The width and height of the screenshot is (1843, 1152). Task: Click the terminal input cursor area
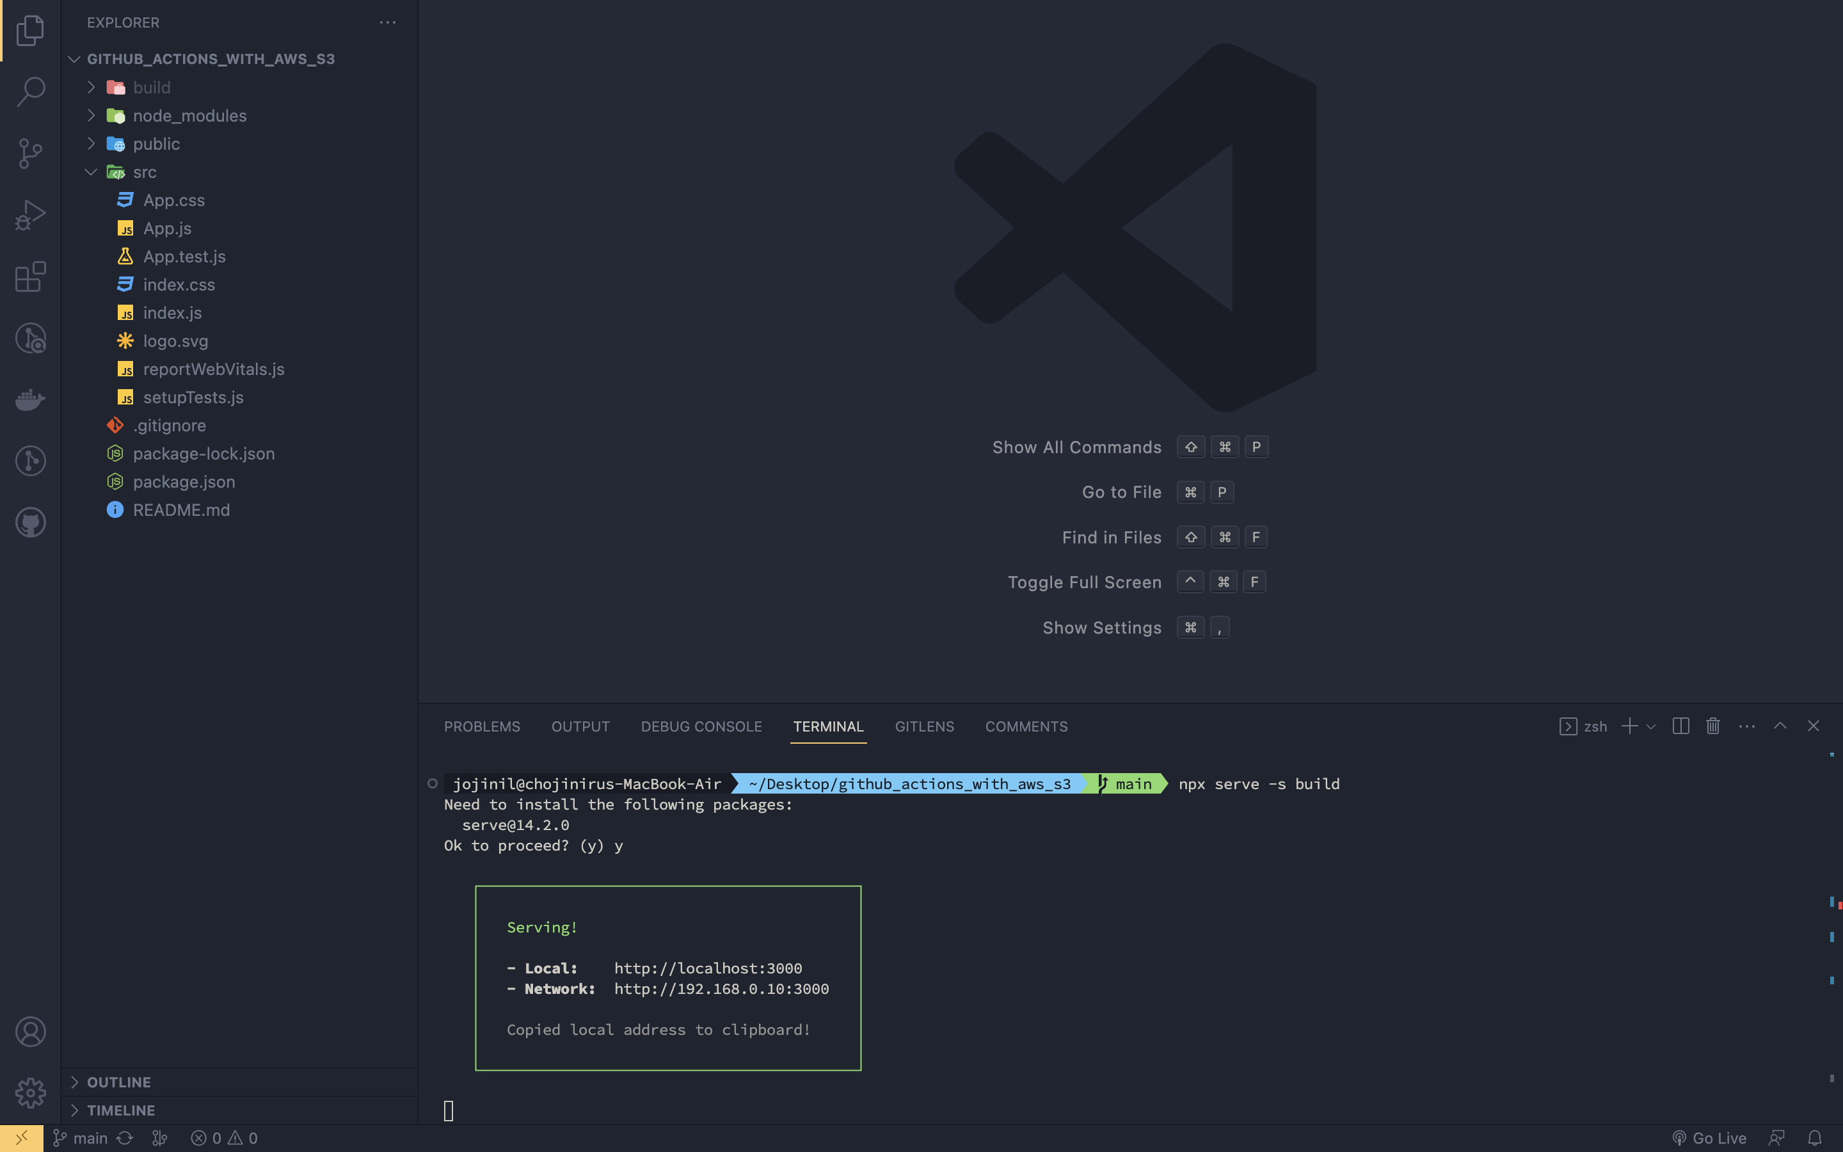tap(449, 1111)
